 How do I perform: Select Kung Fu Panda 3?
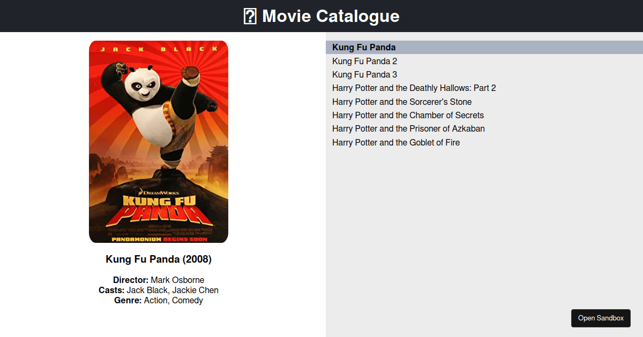364,74
